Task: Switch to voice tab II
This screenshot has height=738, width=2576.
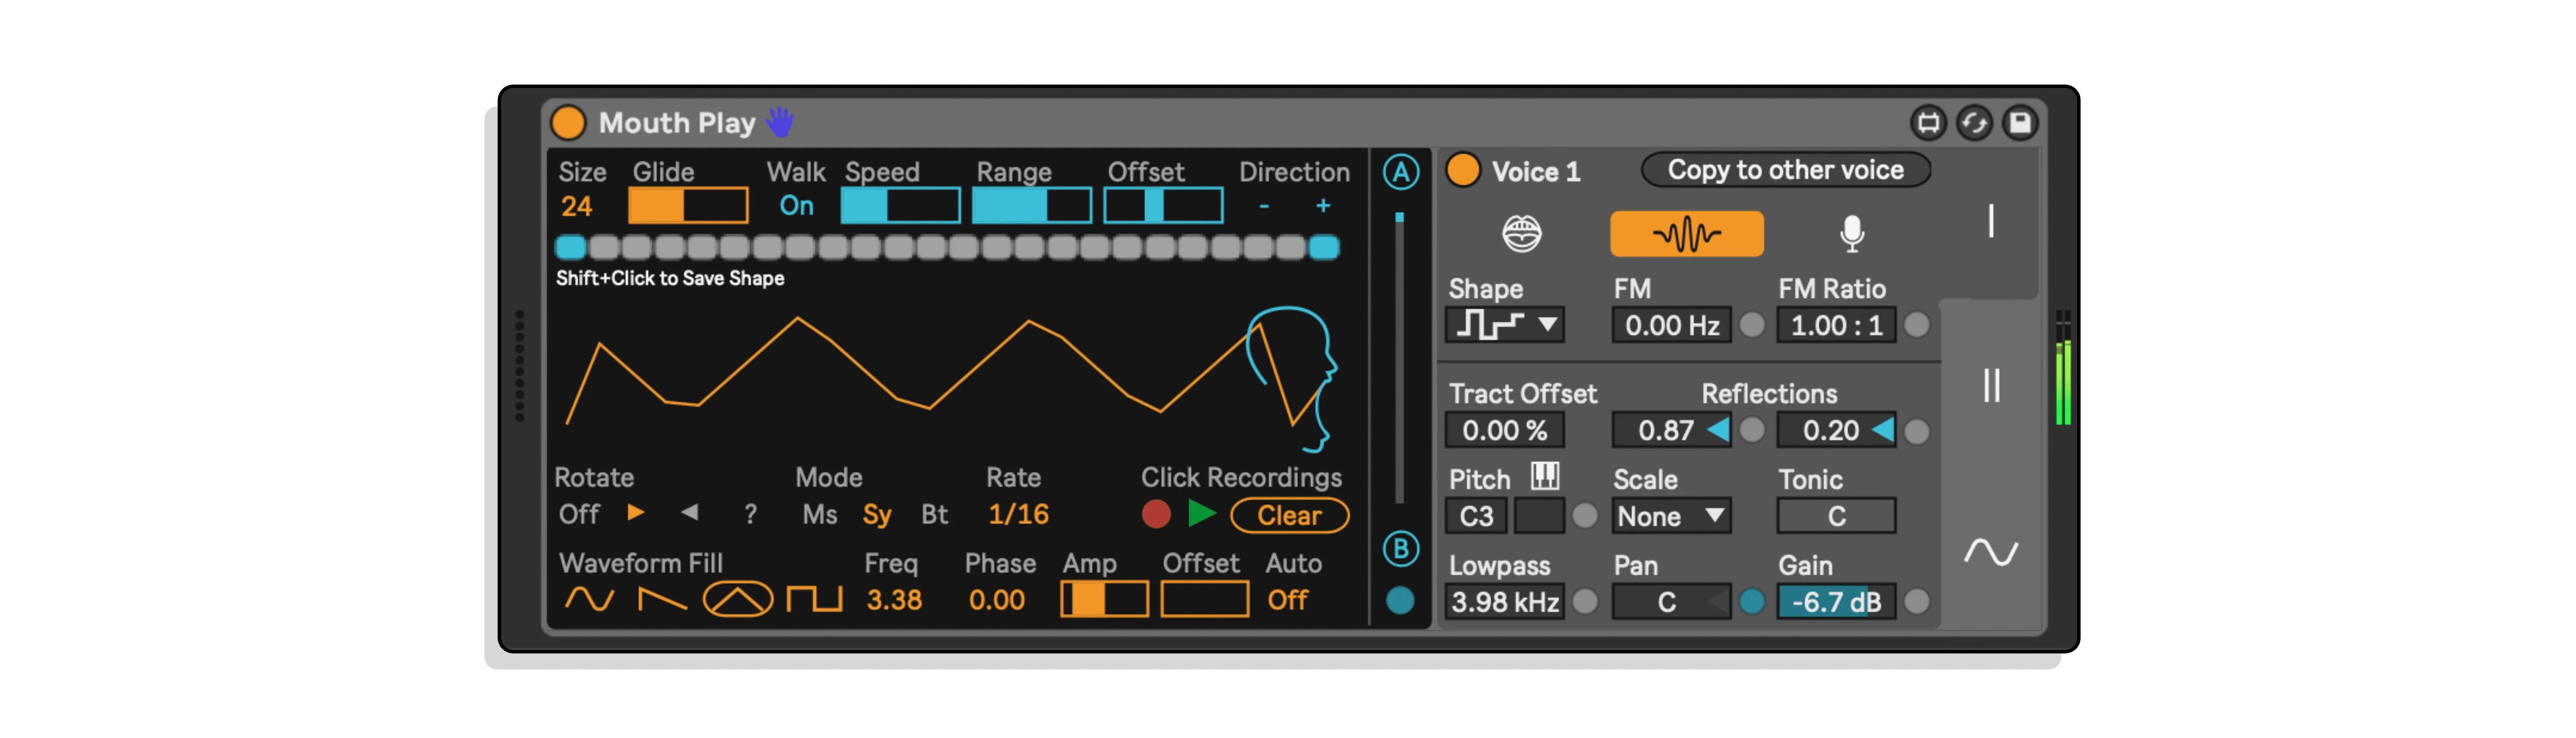Action: pyautogui.click(x=1990, y=386)
